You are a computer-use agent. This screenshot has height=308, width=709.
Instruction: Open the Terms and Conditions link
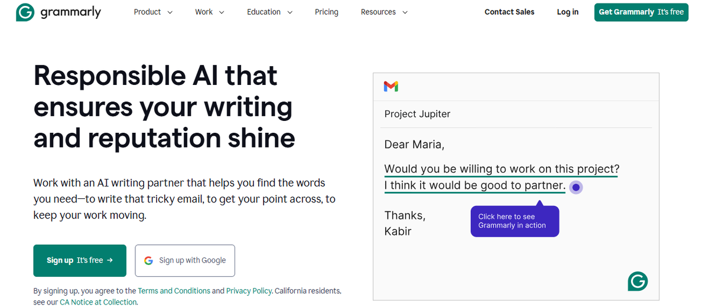tap(174, 291)
